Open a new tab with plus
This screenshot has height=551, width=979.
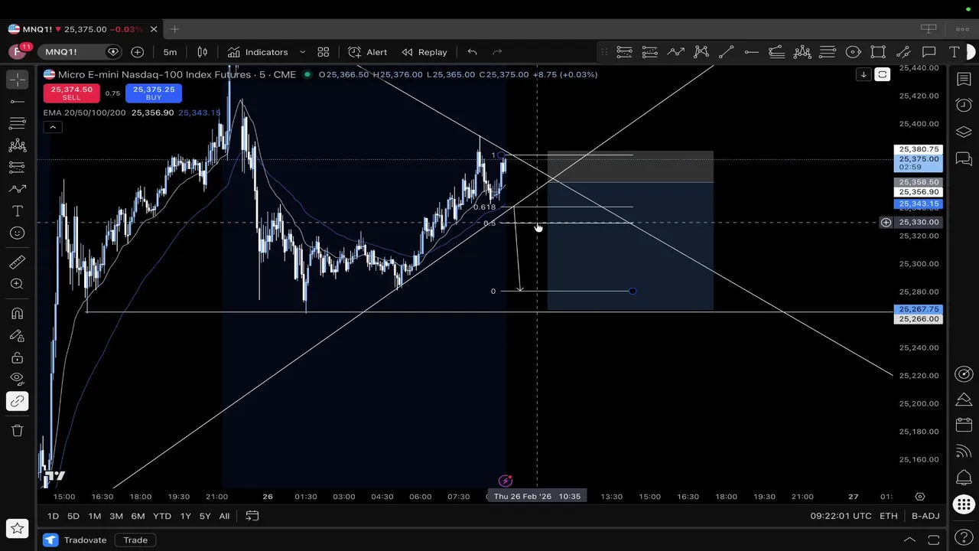pos(174,29)
